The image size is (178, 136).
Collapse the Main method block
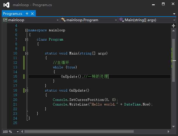(27, 53)
